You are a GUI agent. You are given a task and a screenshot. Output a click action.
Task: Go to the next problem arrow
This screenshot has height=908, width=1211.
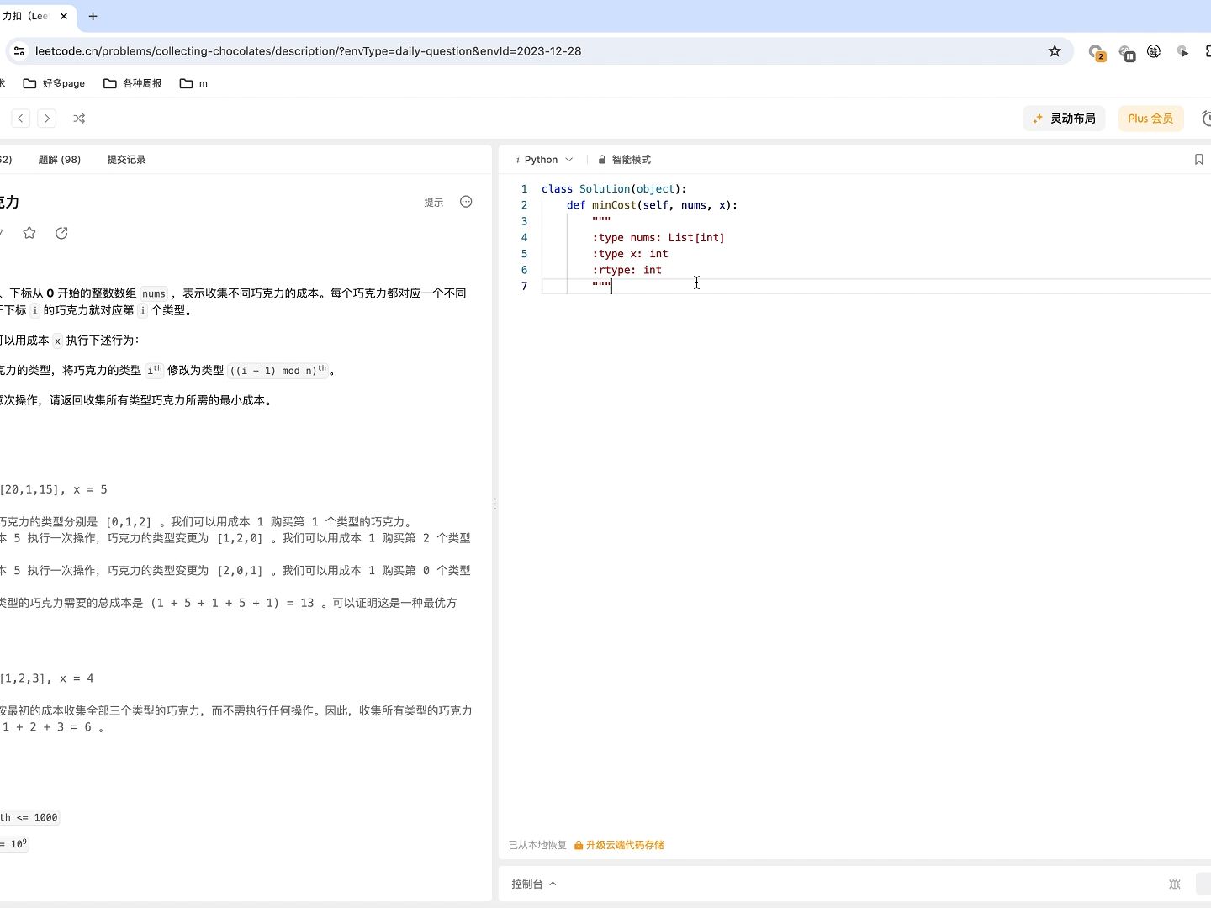coord(47,119)
